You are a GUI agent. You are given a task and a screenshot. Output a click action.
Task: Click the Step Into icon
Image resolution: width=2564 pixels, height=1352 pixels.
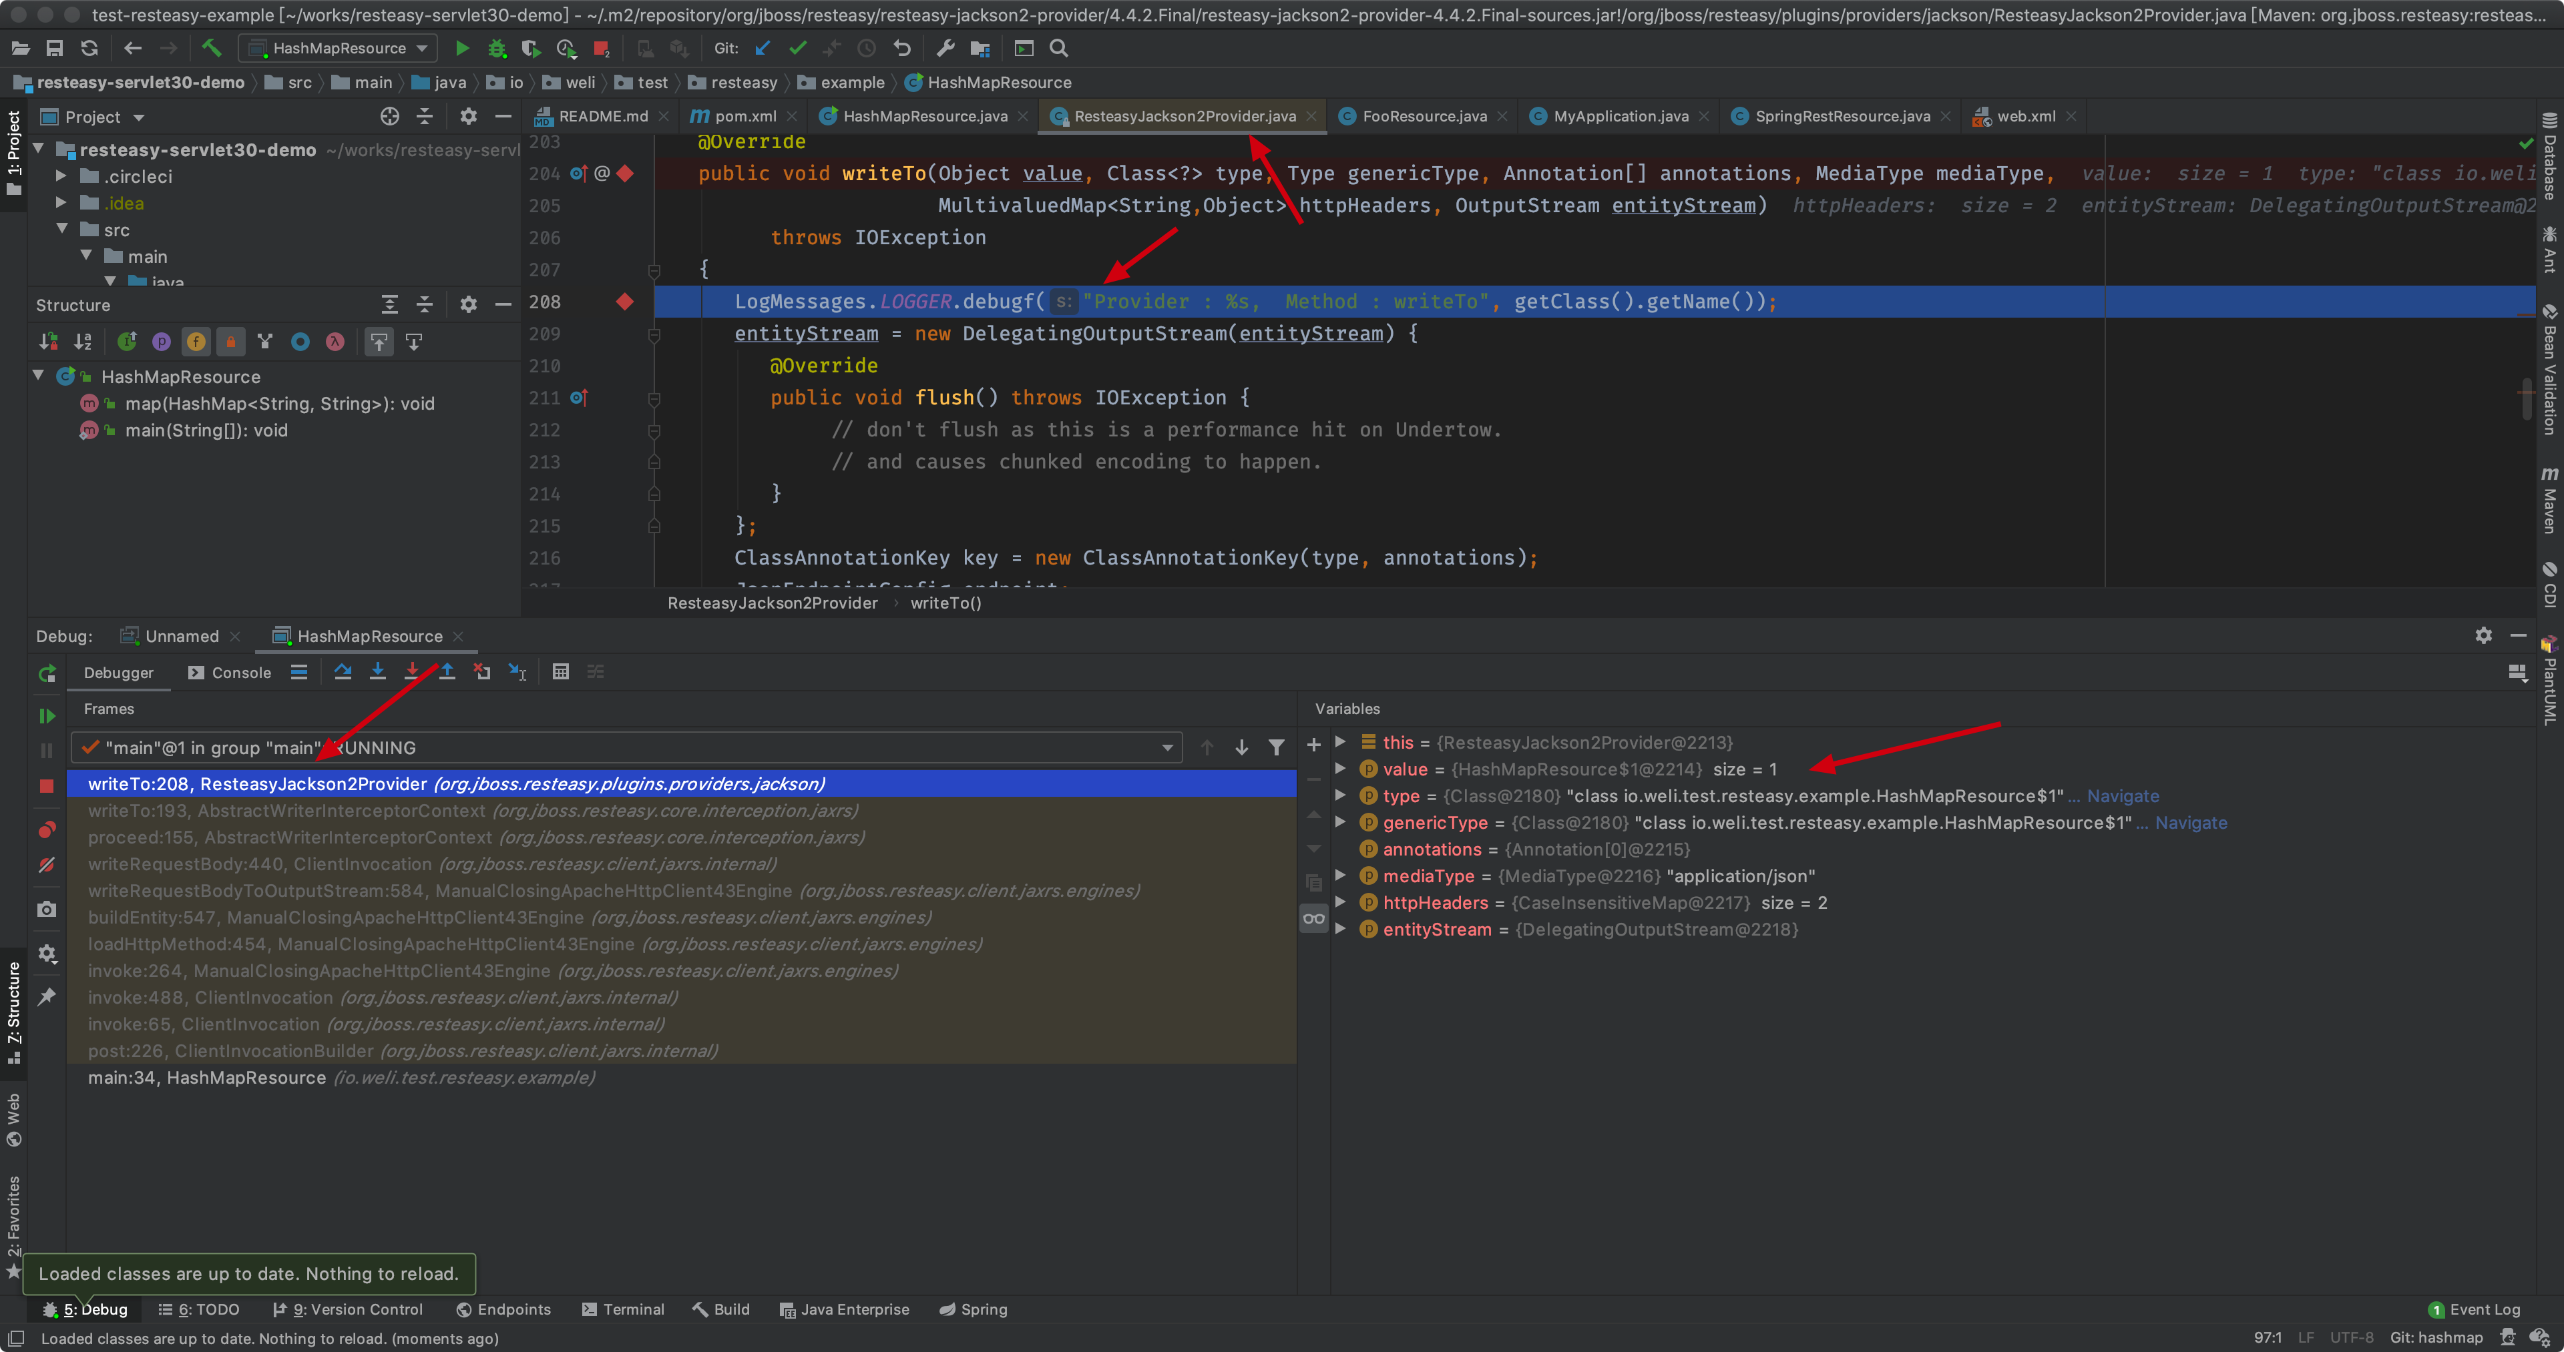(377, 673)
